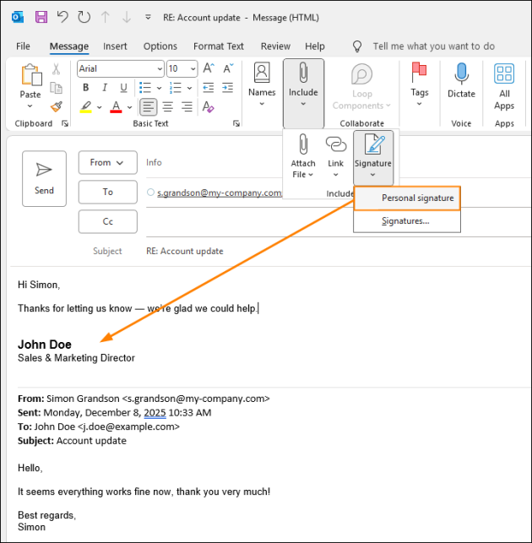
Task: Click recipient s.grandson@my-company.com
Action: coord(219,193)
